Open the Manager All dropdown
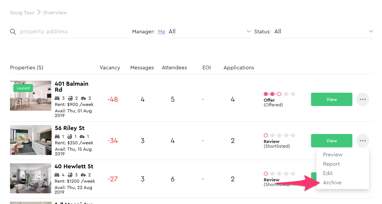Viewport: 382px width, 204px height. 209,31
